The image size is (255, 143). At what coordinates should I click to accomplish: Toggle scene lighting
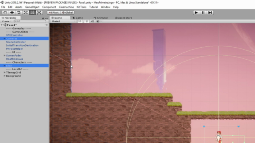(x=87, y=21)
